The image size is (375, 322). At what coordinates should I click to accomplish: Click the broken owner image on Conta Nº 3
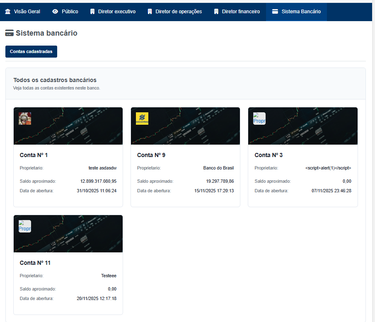click(x=259, y=119)
